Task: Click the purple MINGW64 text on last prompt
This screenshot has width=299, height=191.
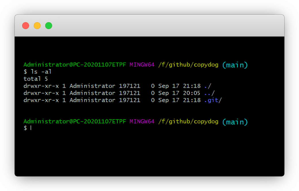Action: (142, 122)
